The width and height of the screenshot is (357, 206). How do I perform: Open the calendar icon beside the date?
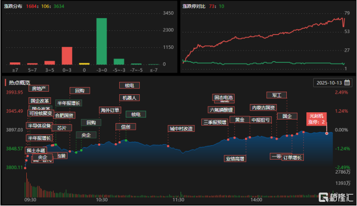coord(347,82)
